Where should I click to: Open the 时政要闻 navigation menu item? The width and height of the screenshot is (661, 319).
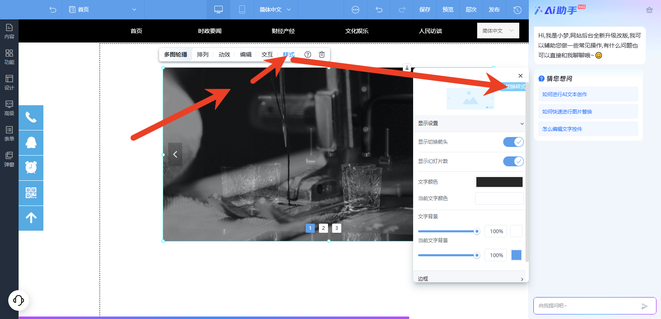(x=210, y=31)
